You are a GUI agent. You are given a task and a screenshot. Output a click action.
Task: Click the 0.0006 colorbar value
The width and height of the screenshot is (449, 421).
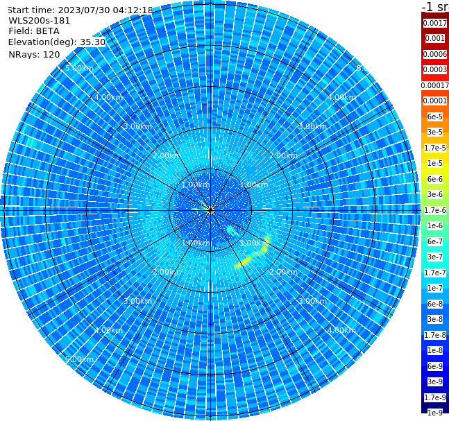435,54
